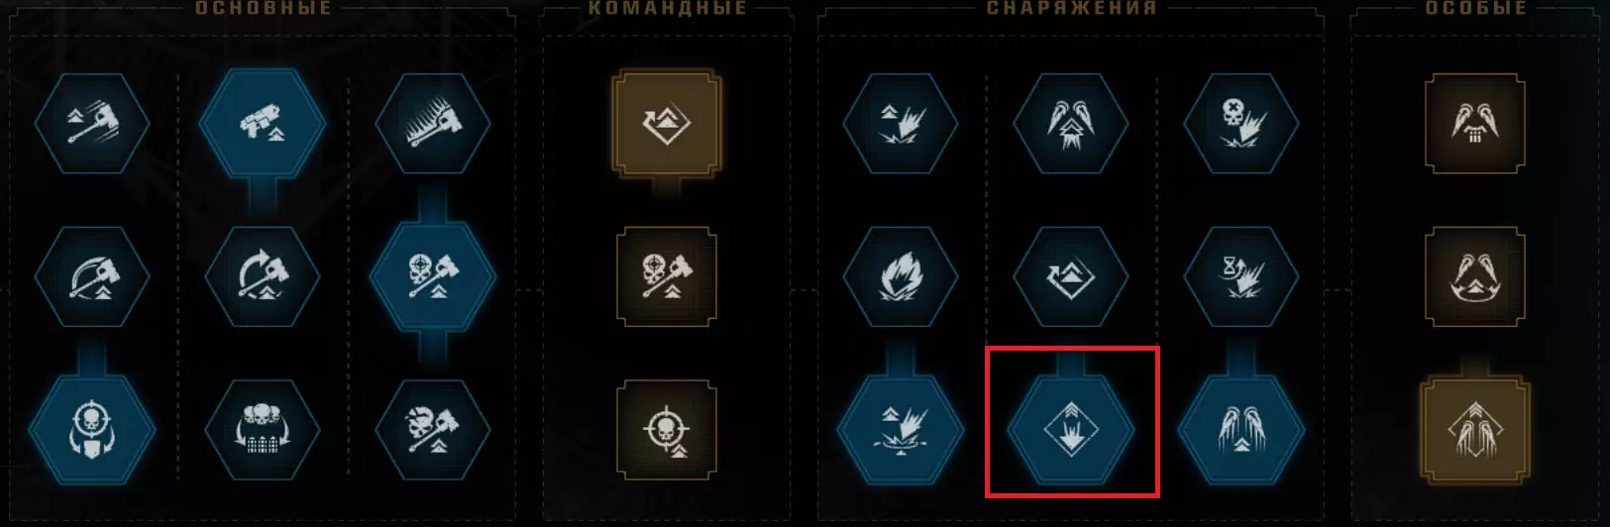
Task: Select the gold diamond refresh perk in Командные
Action: (x=666, y=123)
